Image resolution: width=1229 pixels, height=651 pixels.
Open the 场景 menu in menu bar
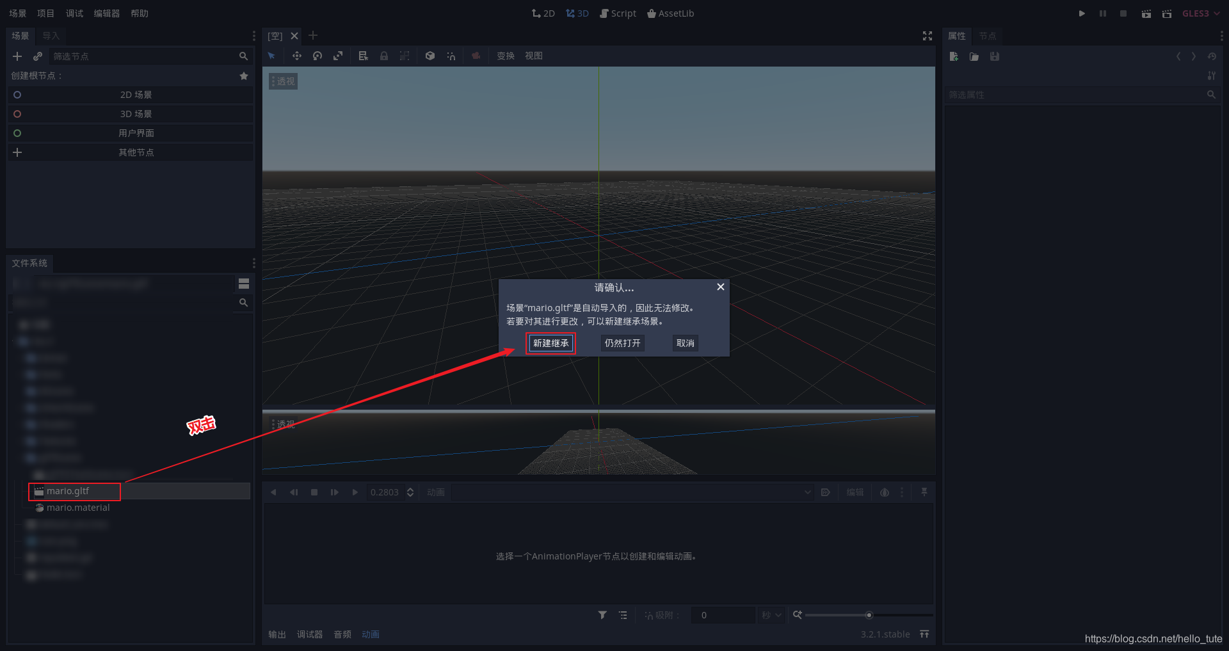(18, 13)
